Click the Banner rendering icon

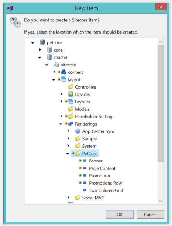click(85, 160)
